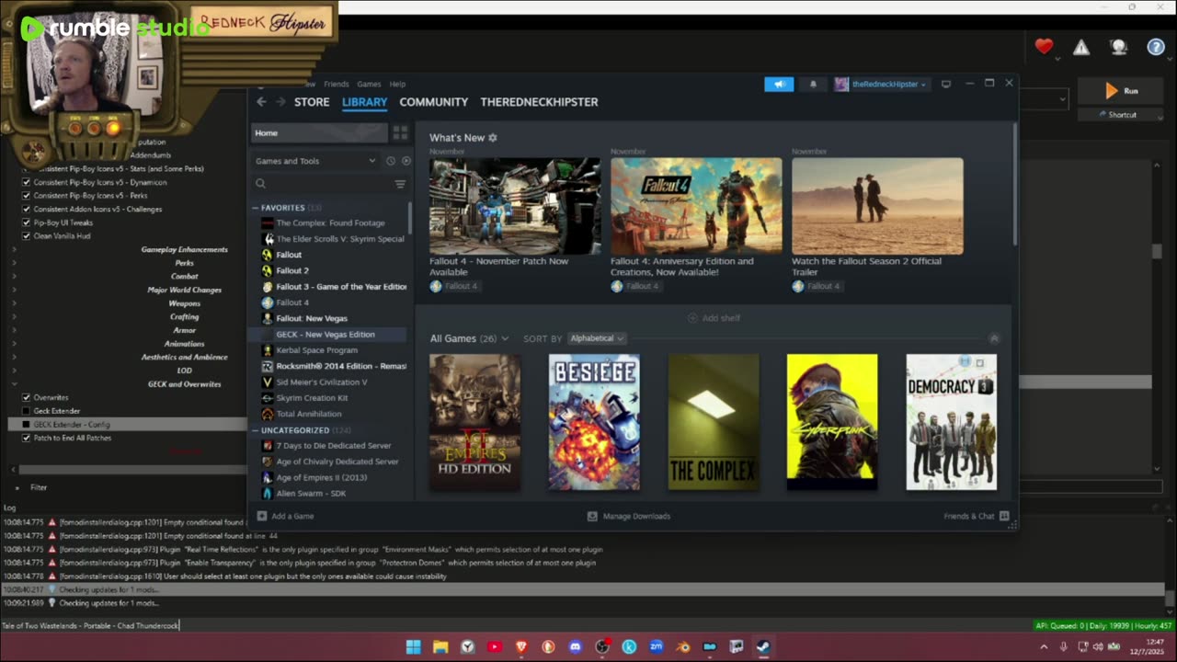1177x662 pixels.
Task: Collapse the All Games shelf arrow
Action: coord(993,338)
